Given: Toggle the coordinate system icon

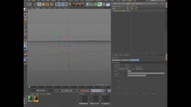Looking at the screenshot, I should coord(69,4).
